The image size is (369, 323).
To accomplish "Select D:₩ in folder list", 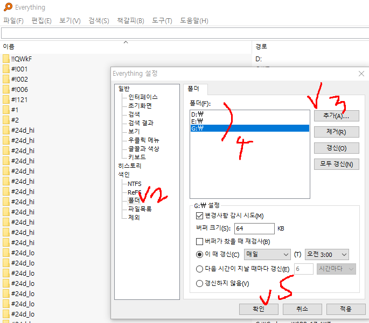I will point(249,114).
